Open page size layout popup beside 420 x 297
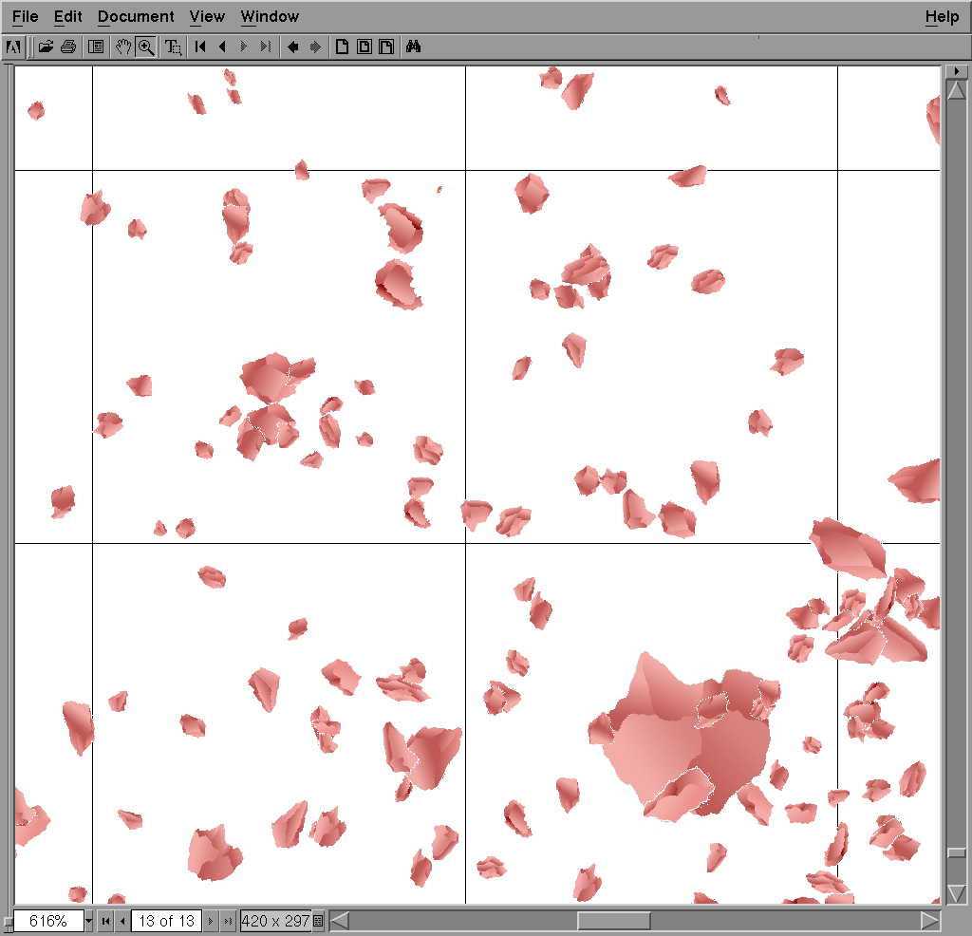Screen dimensions: 972x936 click(318, 921)
